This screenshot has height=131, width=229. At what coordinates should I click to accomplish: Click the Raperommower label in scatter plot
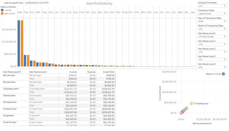213,74
